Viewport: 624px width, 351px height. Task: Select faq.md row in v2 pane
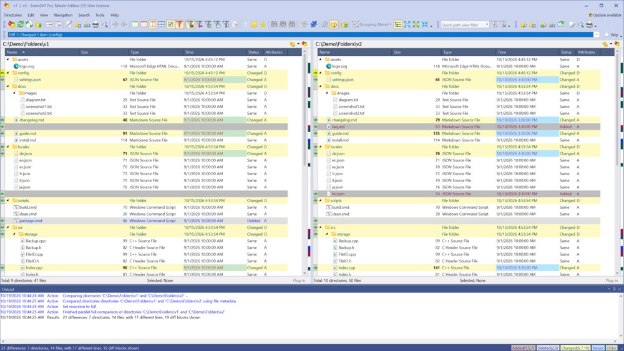(457, 127)
